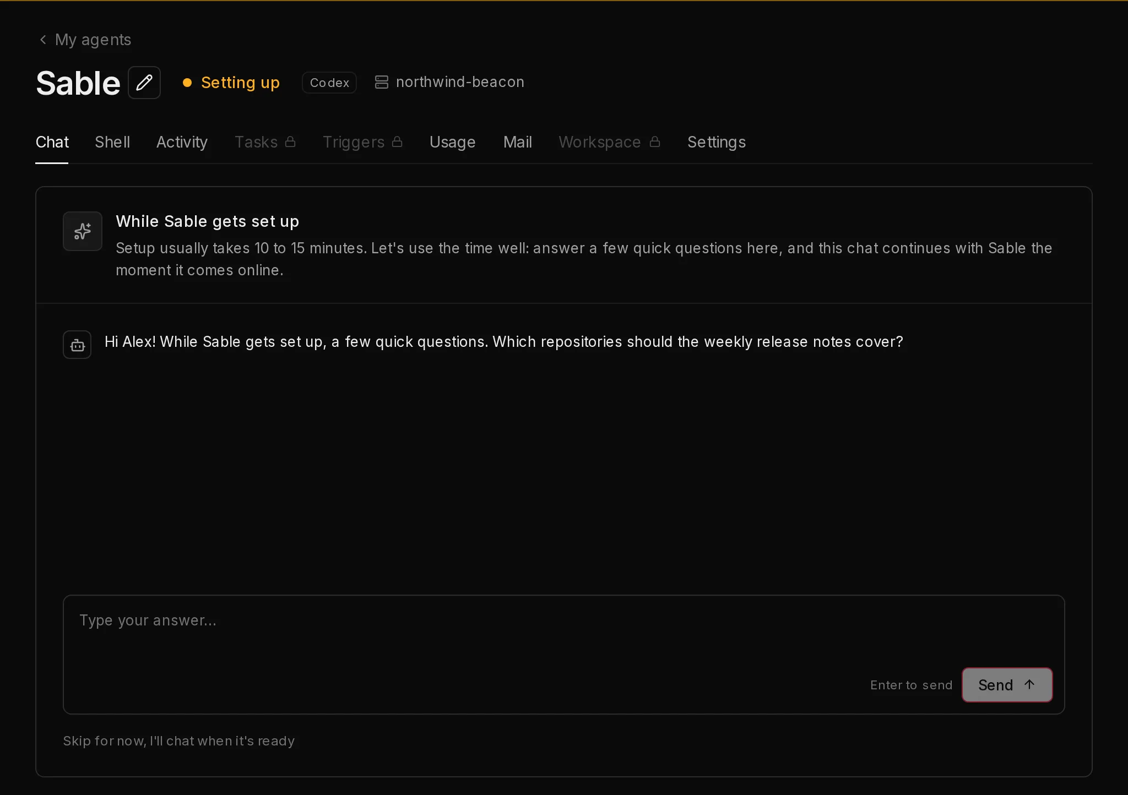The height and width of the screenshot is (795, 1128).
Task: Click the Hi Alex greeting message
Action: (503, 342)
